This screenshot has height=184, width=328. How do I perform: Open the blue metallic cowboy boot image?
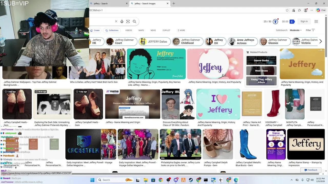point(250,144)
